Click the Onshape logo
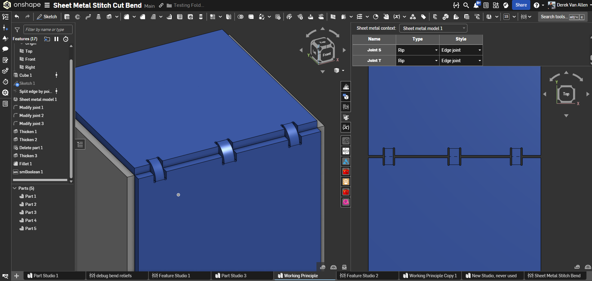This screenshot has height=281, width=592. tap(22, 5)
